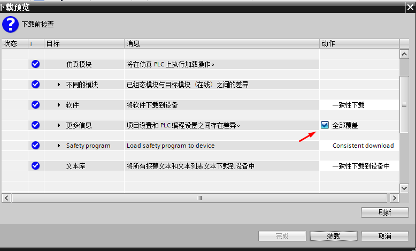Screen dimensions: 416x251
Task: Click the checkmark icon beside 软件 row
Action: click(x=35, y=105)
